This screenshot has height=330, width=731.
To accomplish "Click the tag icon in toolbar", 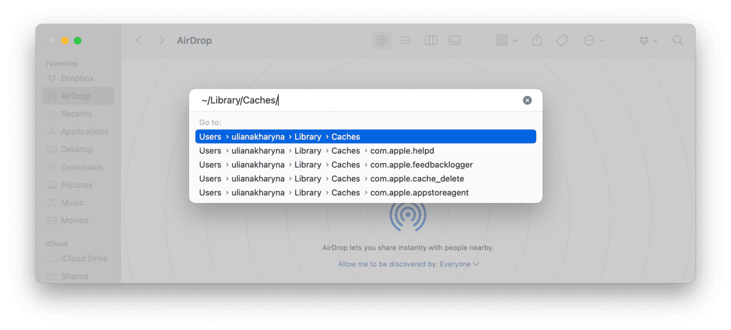I will [x=562, y=40].
